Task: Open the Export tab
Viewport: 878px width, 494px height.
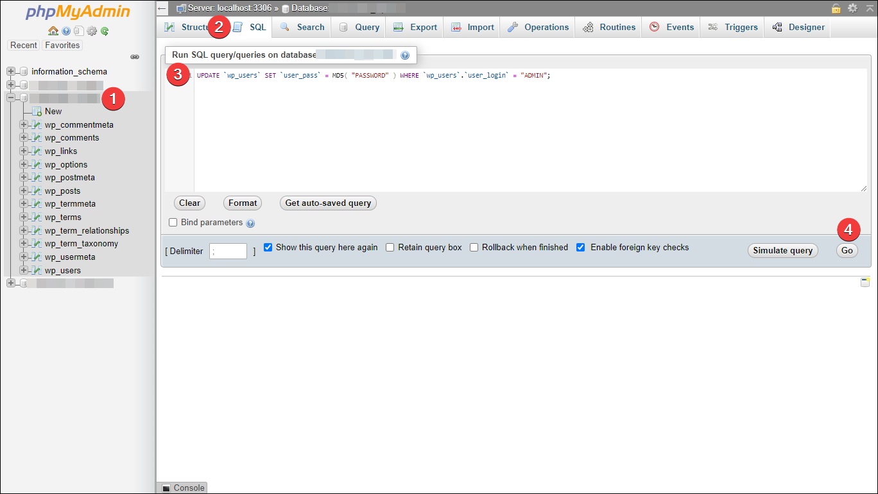Action: point(415,27)
